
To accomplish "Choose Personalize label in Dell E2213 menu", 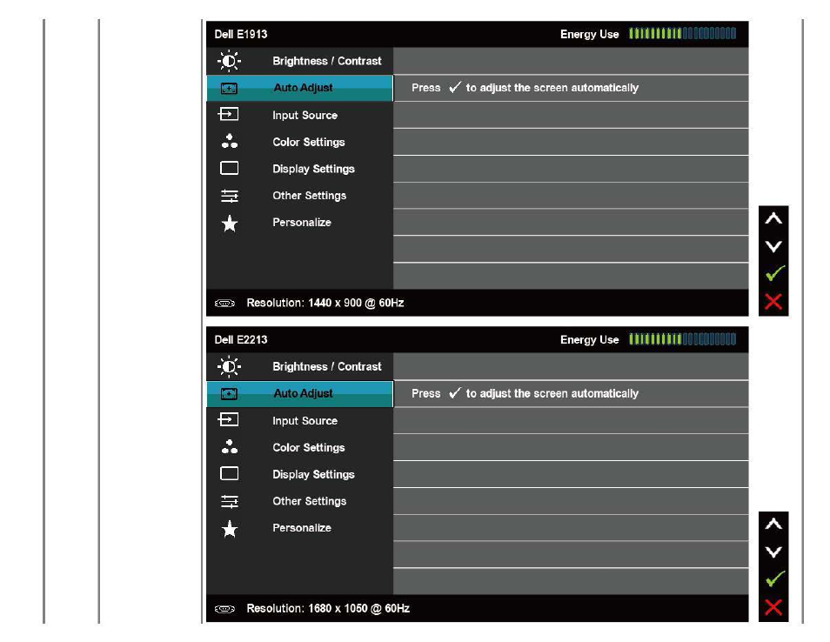I will click(x=302, y=528).
